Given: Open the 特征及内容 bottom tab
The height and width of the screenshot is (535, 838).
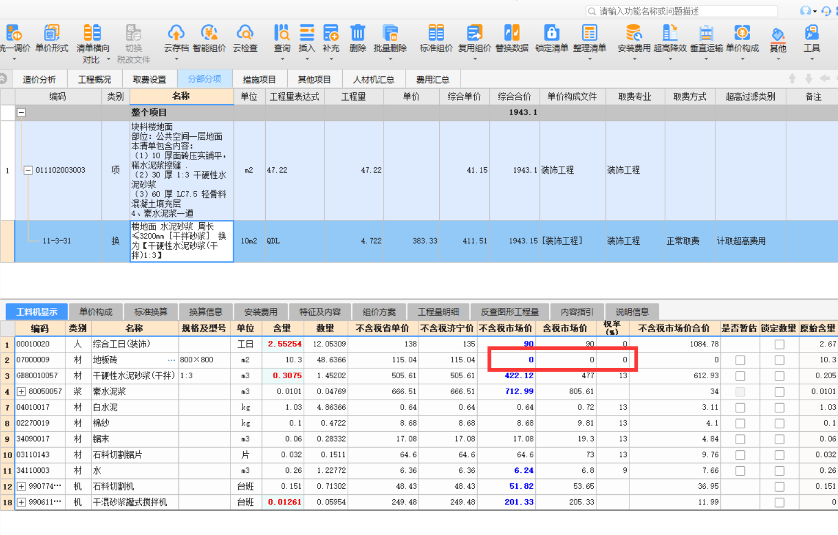Looking at the screenshot, I should pos(320,312).
